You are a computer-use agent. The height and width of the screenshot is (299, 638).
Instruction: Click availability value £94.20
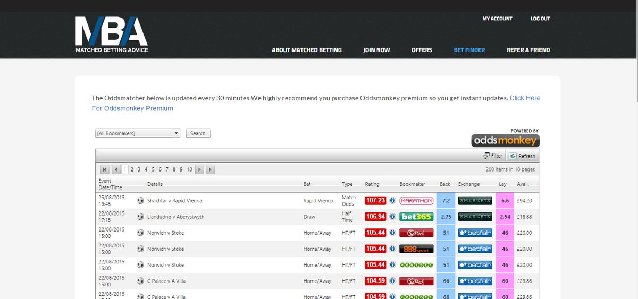click(x=525, y=201)
